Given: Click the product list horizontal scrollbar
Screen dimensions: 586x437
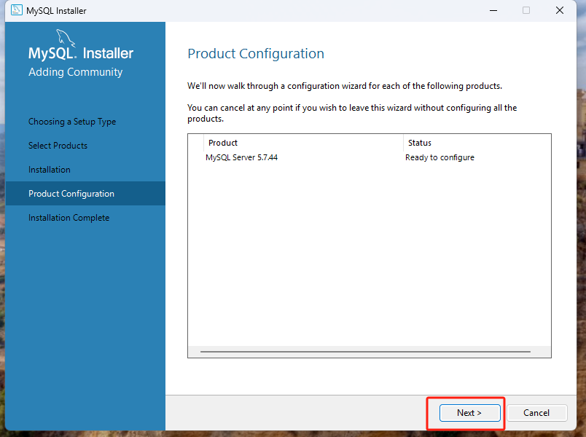Looking at the screenshot, I should [364, 352].
